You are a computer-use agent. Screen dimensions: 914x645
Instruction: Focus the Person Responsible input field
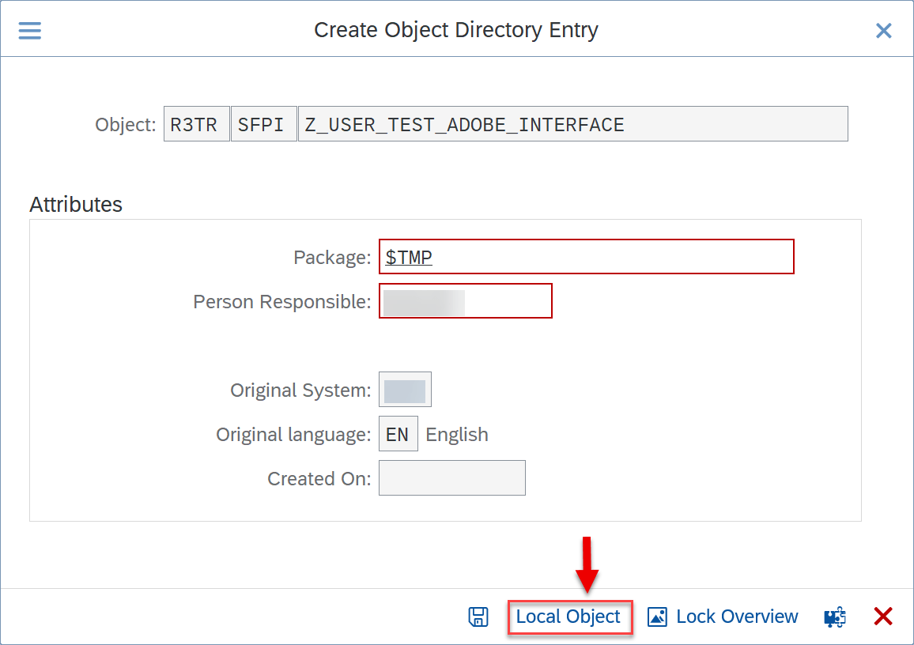coord(465,301)
